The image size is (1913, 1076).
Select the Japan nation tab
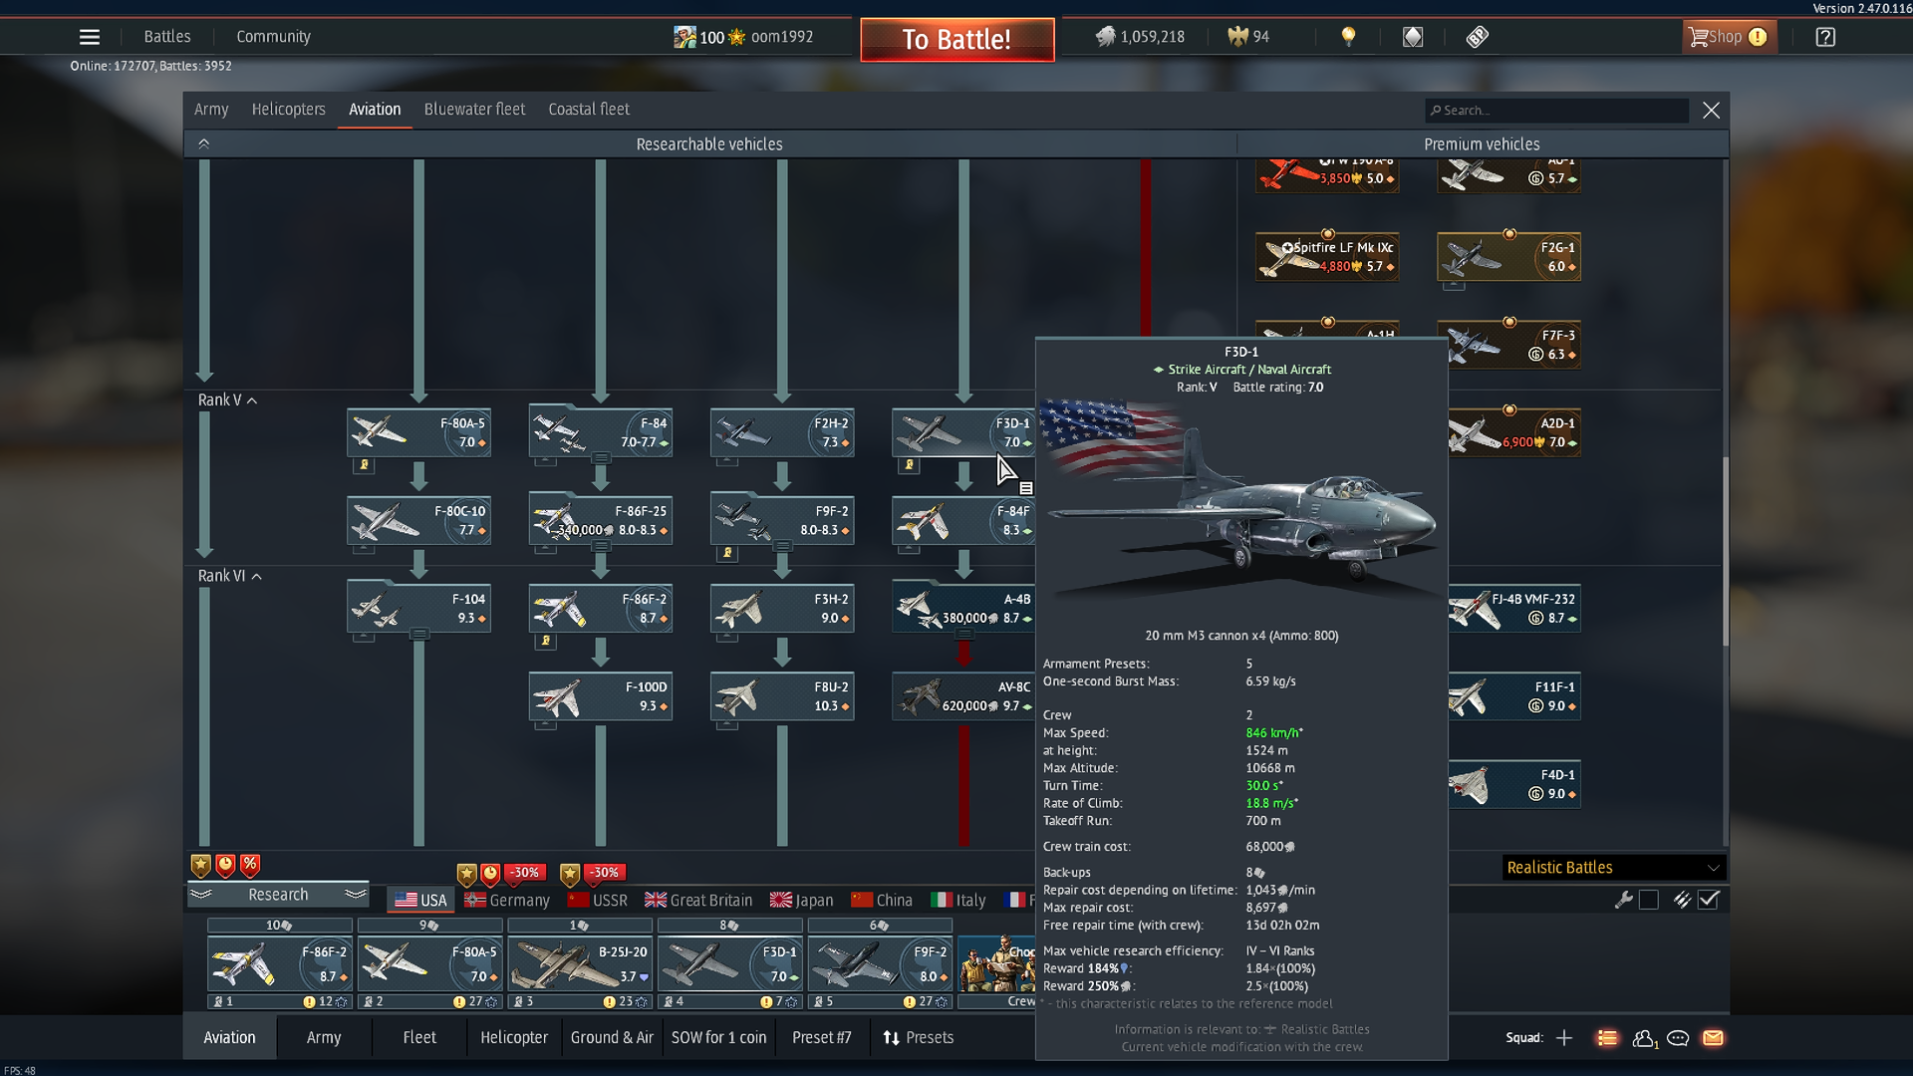[x=802, y=900]
